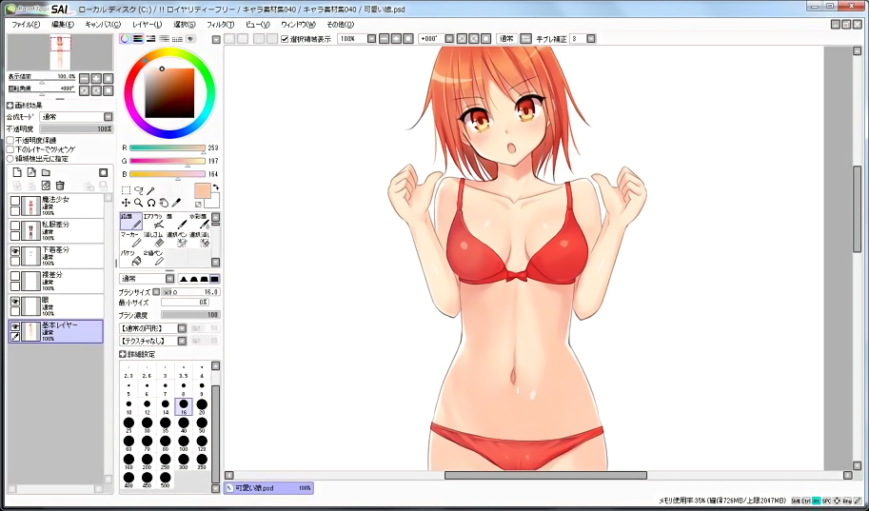Show the 魔法少女 layer
The height and width of the screenshot is (511, 869).
(15, 201)
